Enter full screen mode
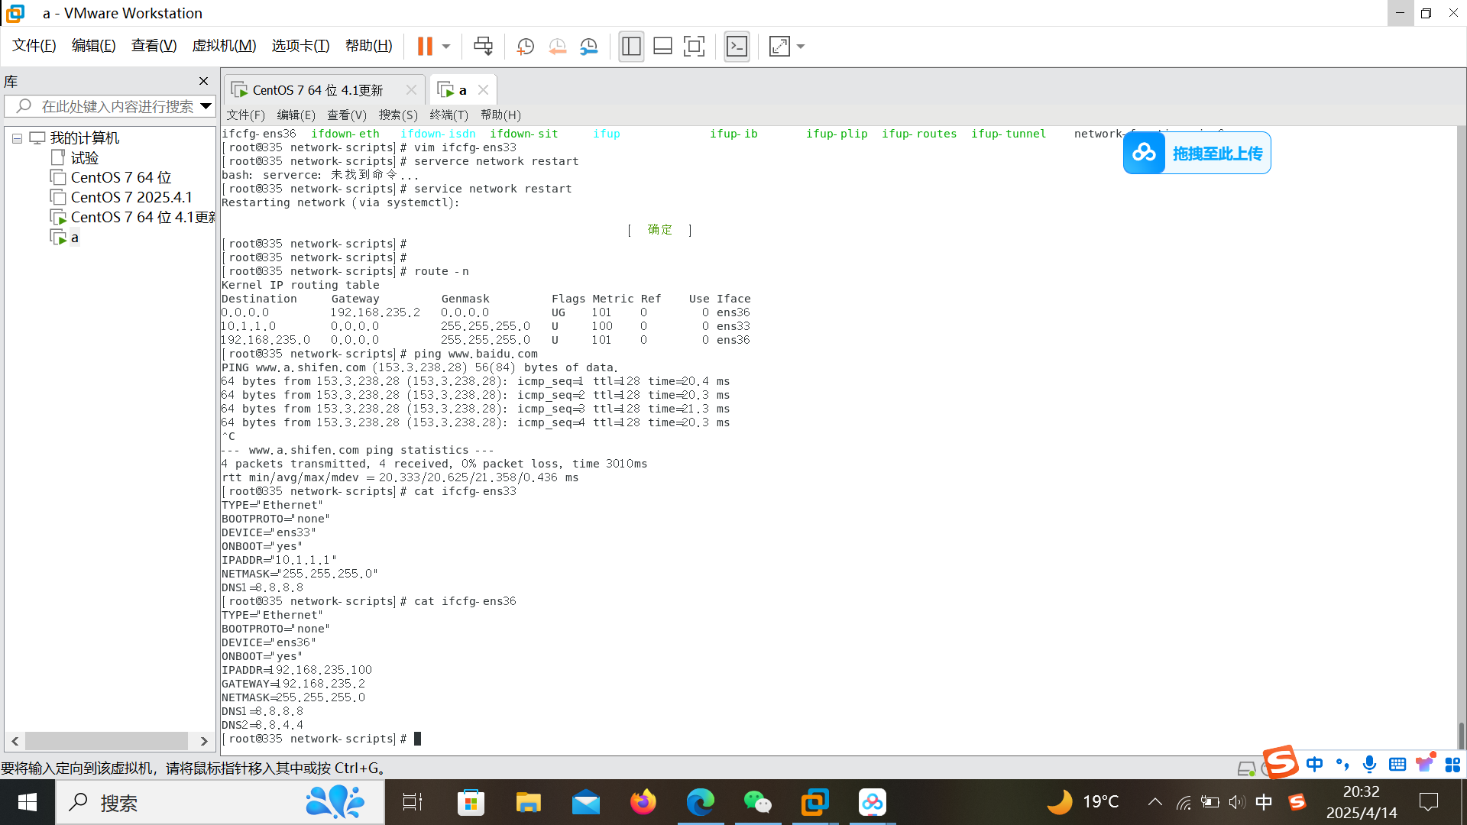Image resolution: width=1467 pixels, height=825 pixels. pos(694,47)
